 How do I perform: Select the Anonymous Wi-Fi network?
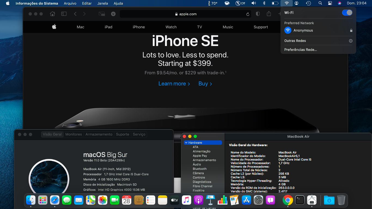318,30
